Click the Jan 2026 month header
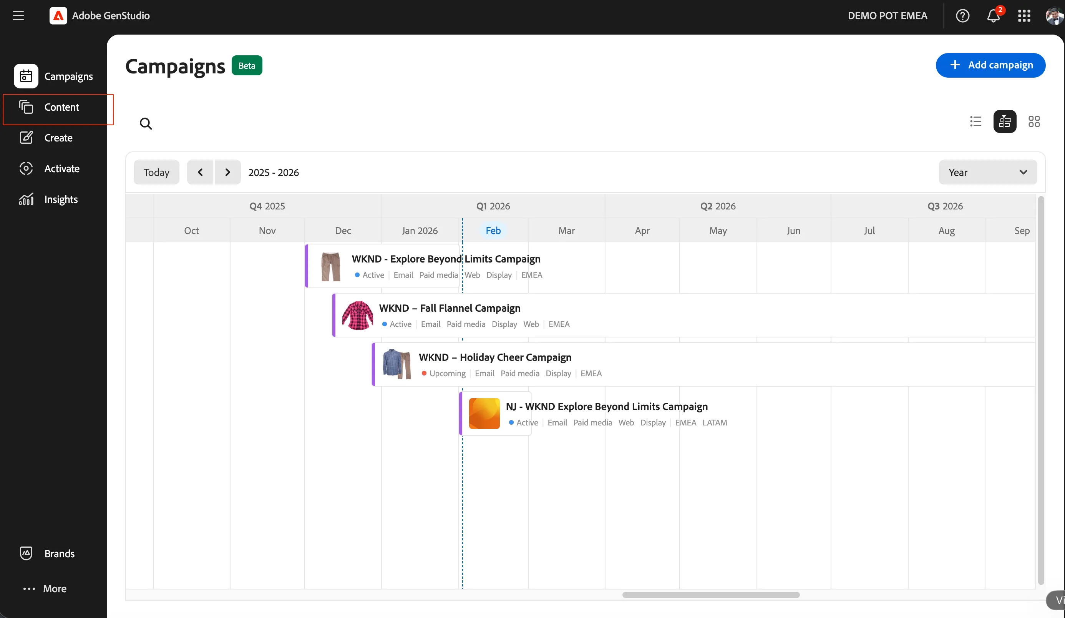Image resolution: width=1065 pixels, height=618 pixels. (420, 230)
